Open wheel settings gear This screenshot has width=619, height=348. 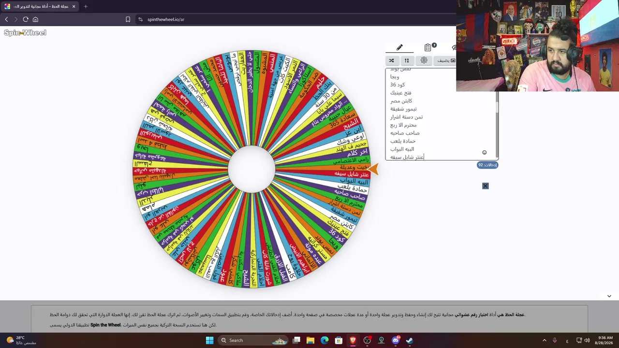tap(424, 60)
